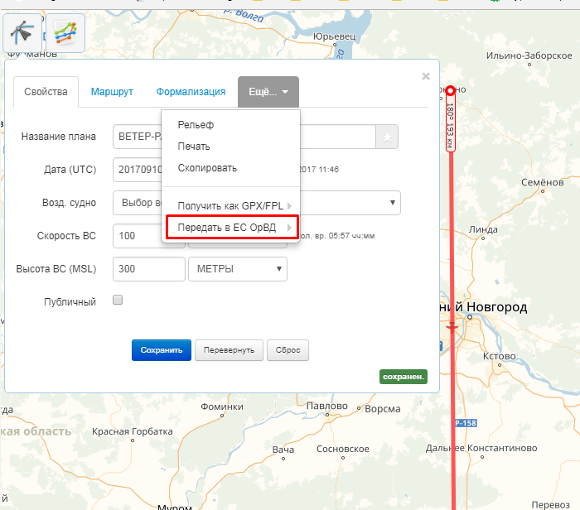Viewport: 580px width, 510px height.
Task: Open the Формализация tab
Action: coord(191,92)
